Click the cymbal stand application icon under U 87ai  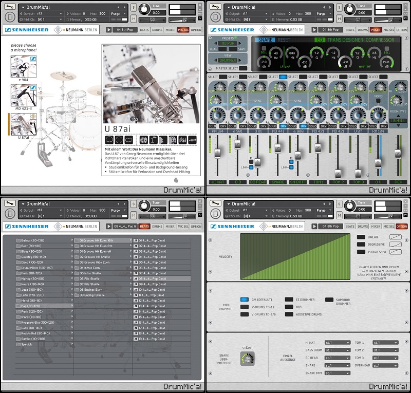click(153, 140)
